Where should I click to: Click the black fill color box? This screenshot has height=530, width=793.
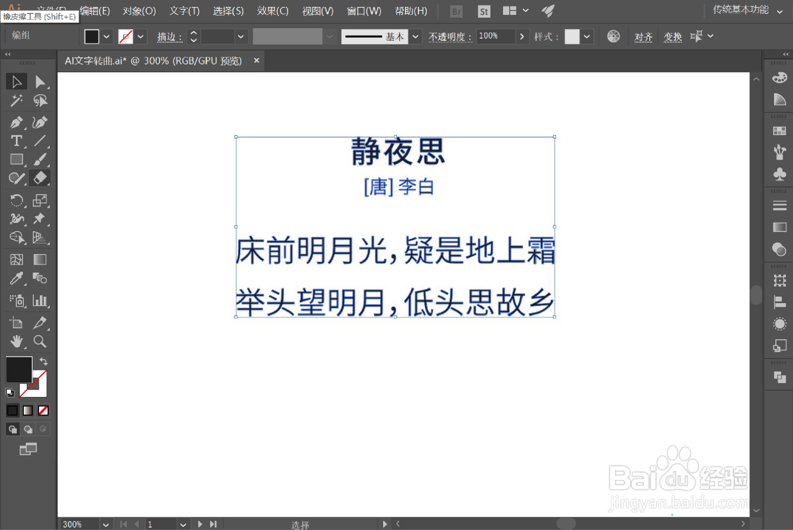[19, 370]
